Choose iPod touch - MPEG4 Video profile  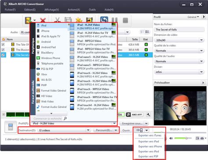tap(93, 91)
